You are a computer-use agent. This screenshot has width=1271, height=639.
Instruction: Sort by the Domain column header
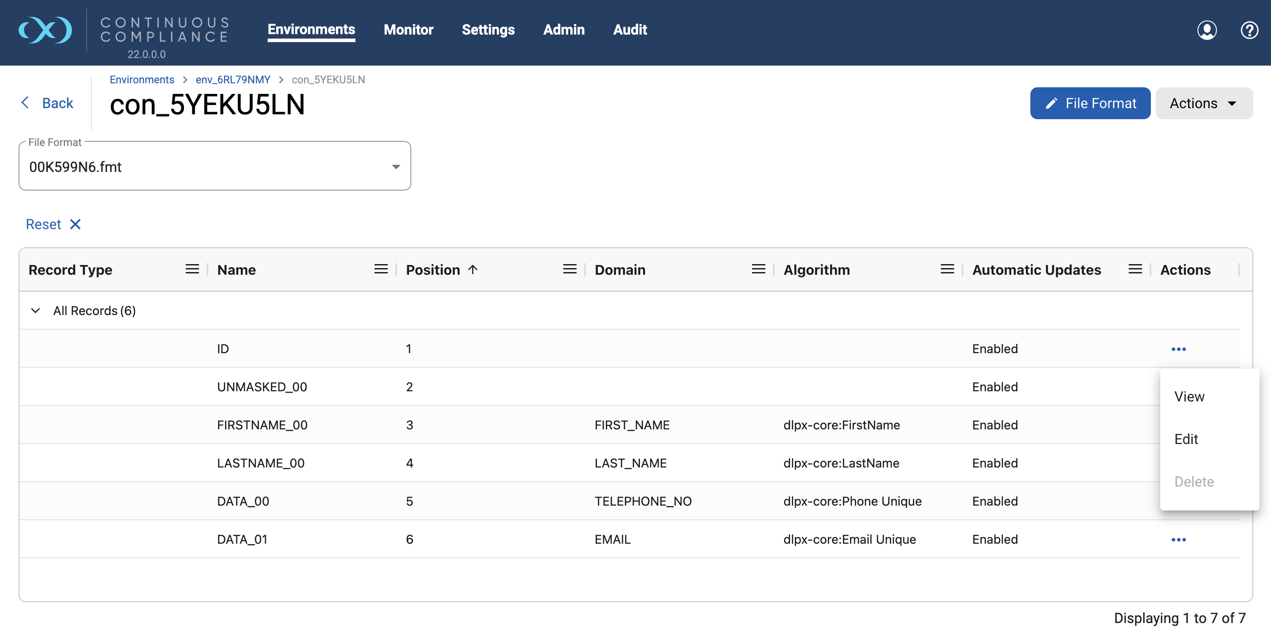620,269
